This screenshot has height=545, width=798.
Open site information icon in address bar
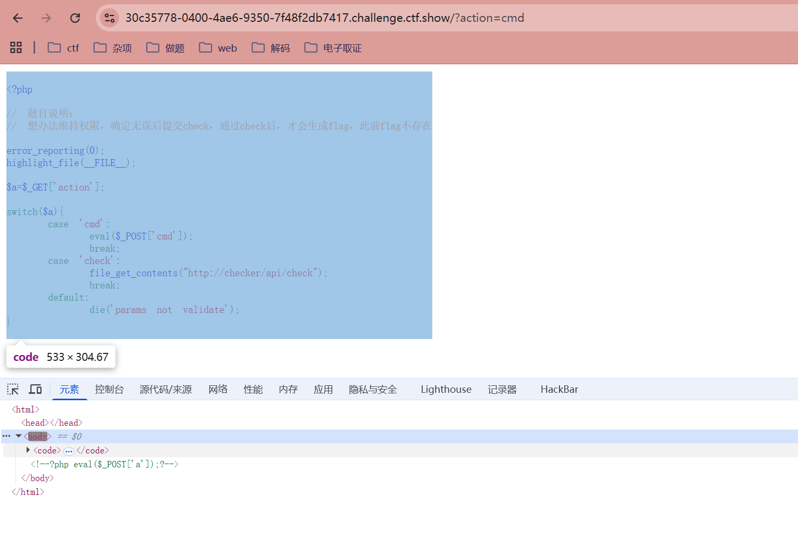point(110,18)
